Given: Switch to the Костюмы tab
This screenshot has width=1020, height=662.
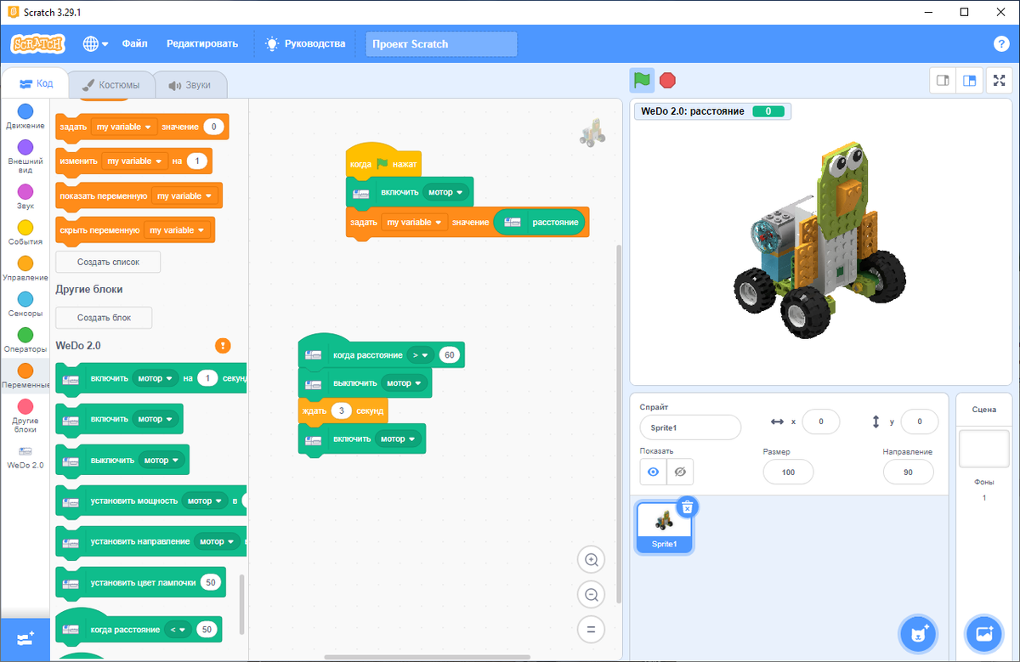Looking at the screenshot, I should coord(111,85).
